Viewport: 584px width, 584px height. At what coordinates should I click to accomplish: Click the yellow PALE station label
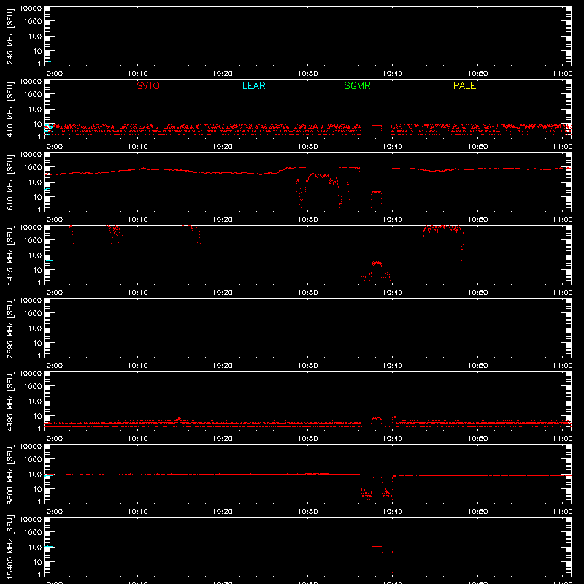pos(464,85)
